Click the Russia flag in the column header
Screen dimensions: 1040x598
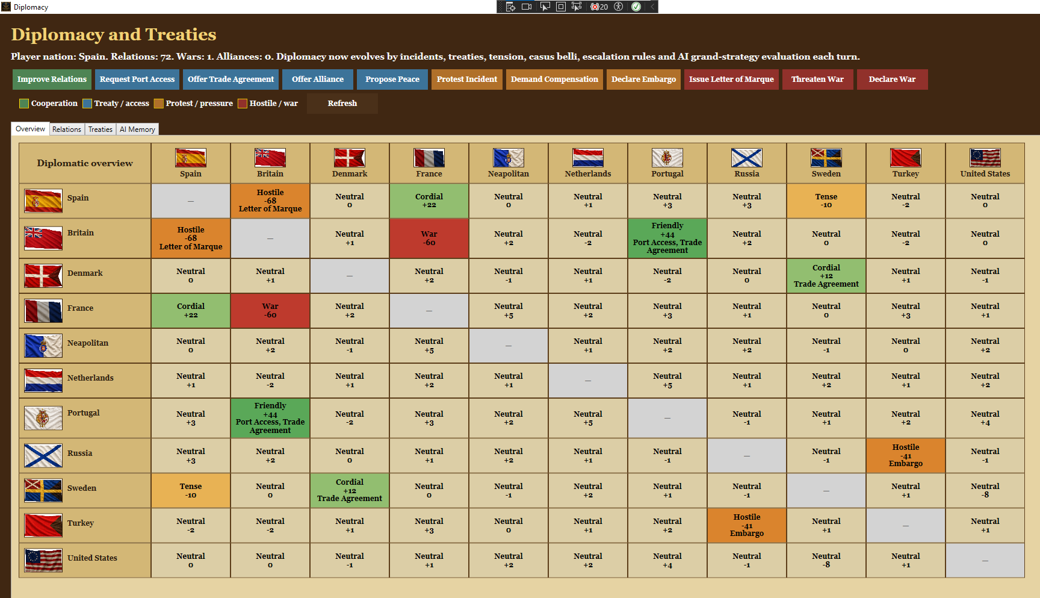tap(747, 158)
